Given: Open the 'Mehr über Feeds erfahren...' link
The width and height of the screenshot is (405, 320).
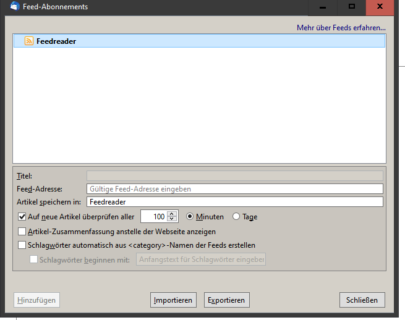Looking at the screenshot, I should 341,28.
